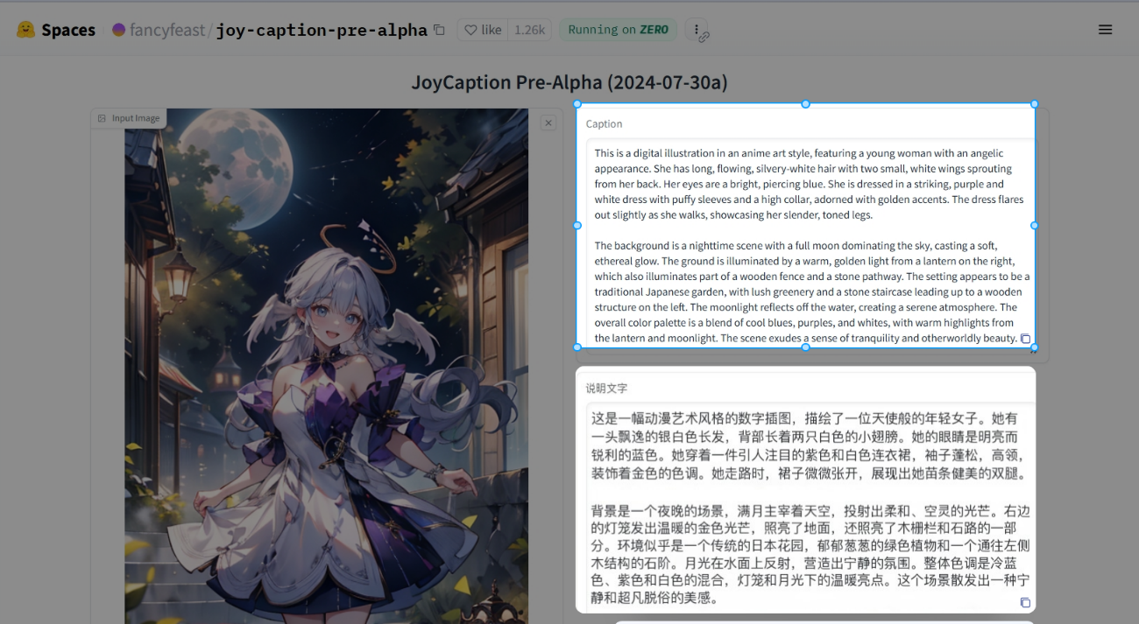Open the Spaces home link
Image resolution: width=1139 pixels, height=624 pixels.
pos(68,30)
